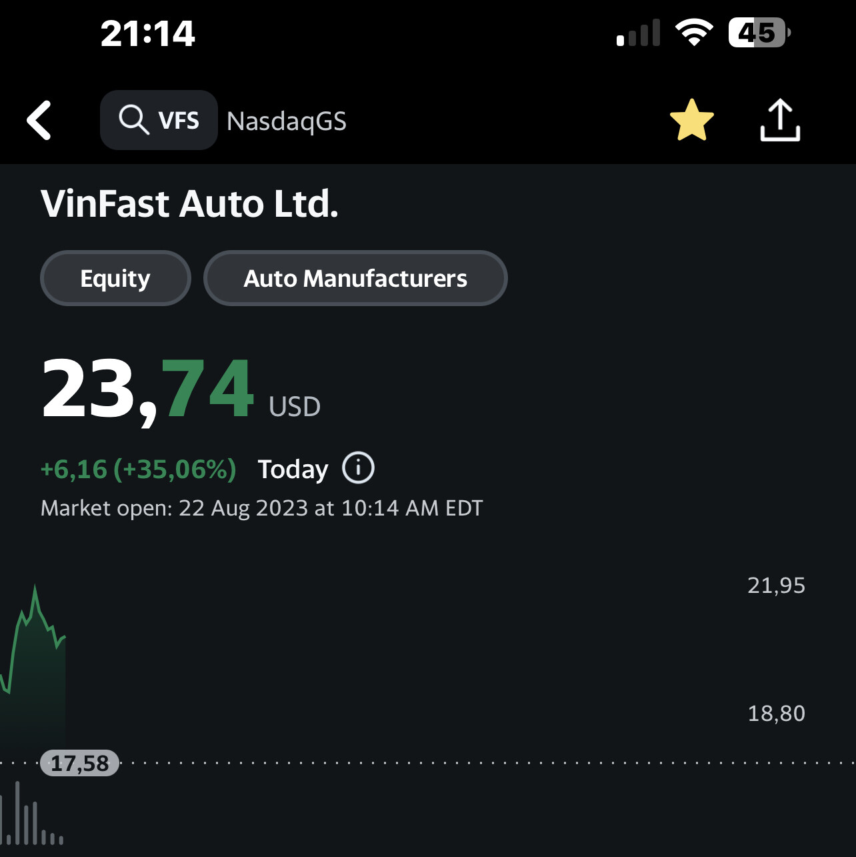
Task: Tap the info icon beside Today
Action: tap(358, 468)
